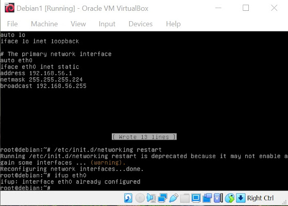The image size is (288, 206).
Task: Click the mouse integration indicator icon
Action: 230,198
